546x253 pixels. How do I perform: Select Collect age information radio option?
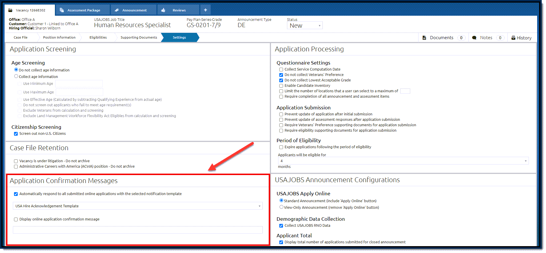[x=16, y=76]
